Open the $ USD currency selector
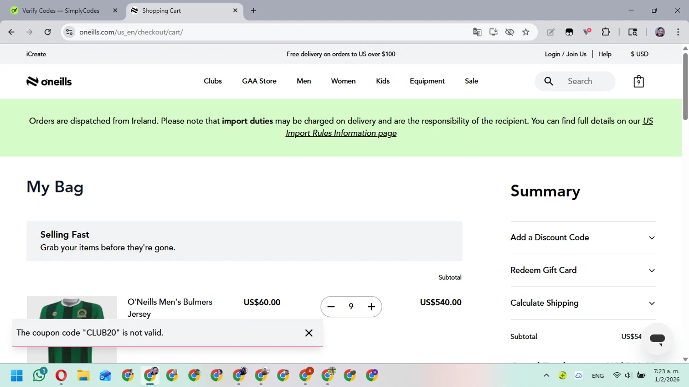This screenshot has height=387, width=689. click(639, 54)
